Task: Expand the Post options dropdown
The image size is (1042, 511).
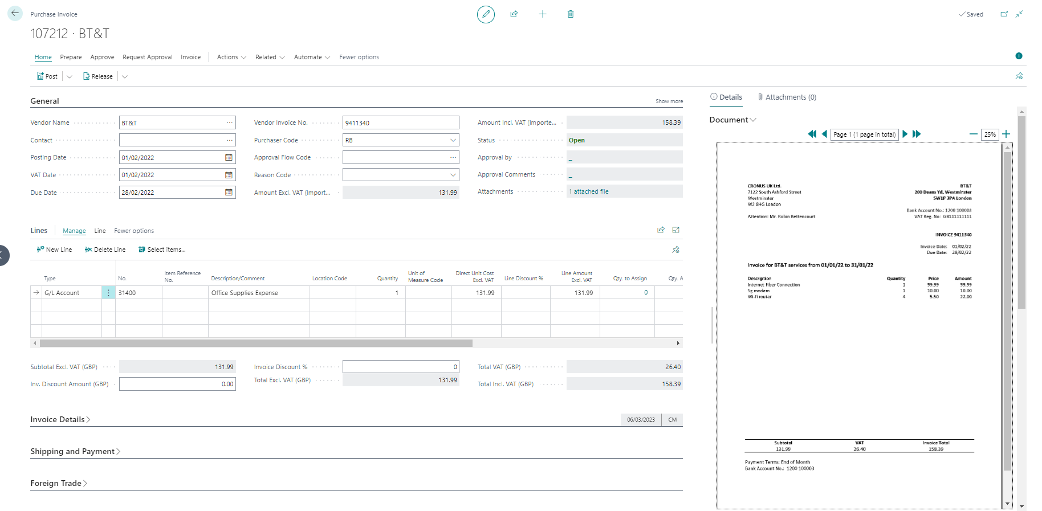Action: tap(70, 76)
